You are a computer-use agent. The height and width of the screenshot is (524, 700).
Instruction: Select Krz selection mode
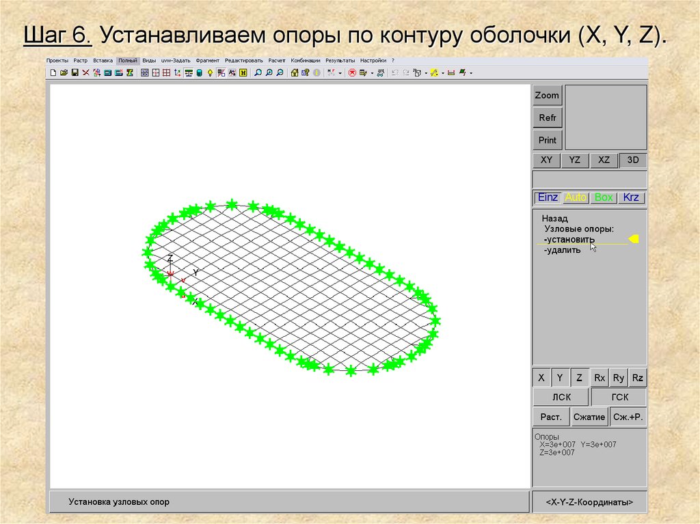[631, 197]
